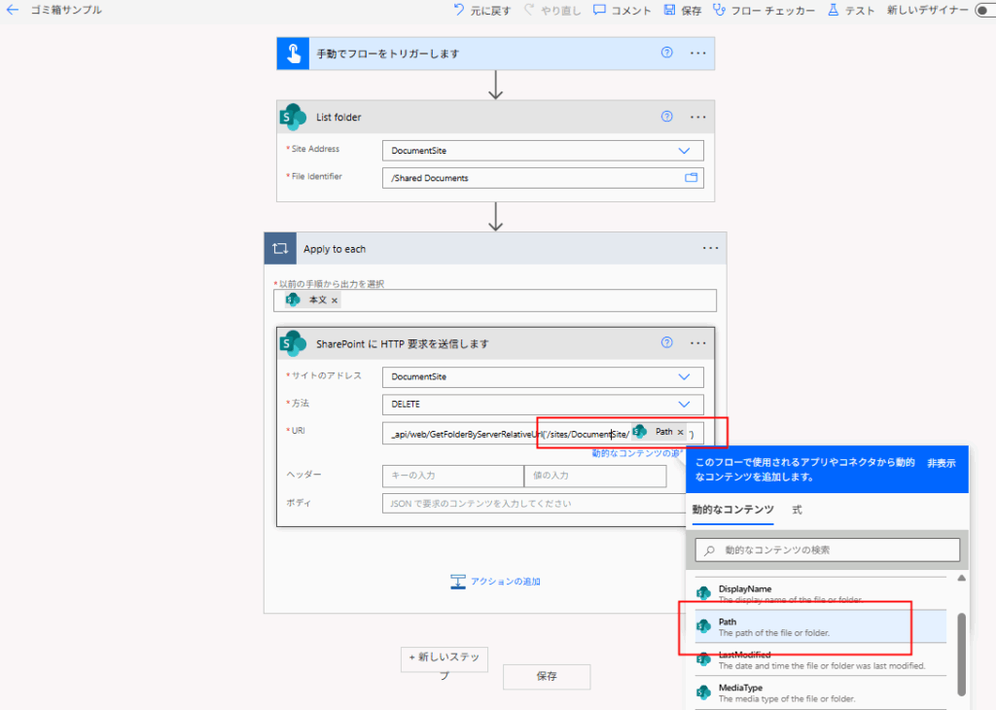Expand the 方法 DELETE method dropdown
Image resolution: width=996 pixels, height=710 pixels.
(x=684, y=404)
